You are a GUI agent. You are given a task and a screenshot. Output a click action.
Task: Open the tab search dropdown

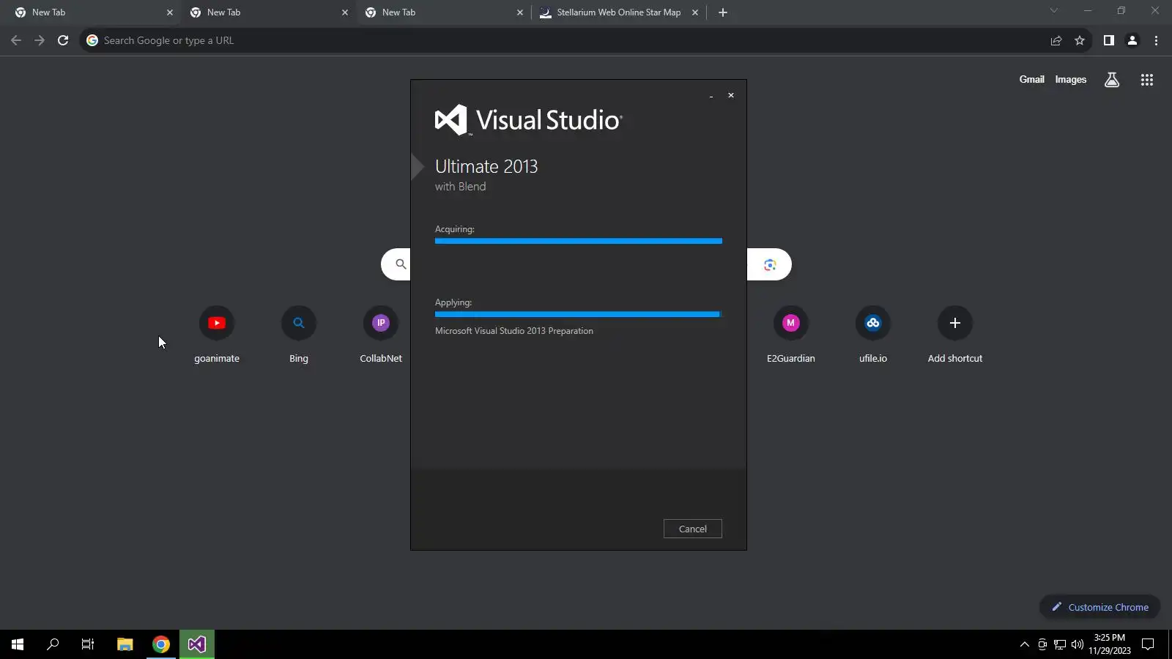point(1054,10)
